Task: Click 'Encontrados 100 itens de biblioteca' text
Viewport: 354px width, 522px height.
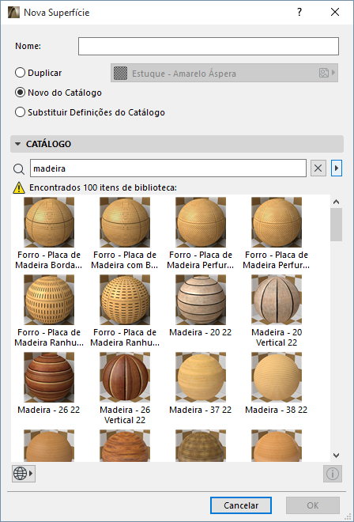Action: (x=104, y=187)
